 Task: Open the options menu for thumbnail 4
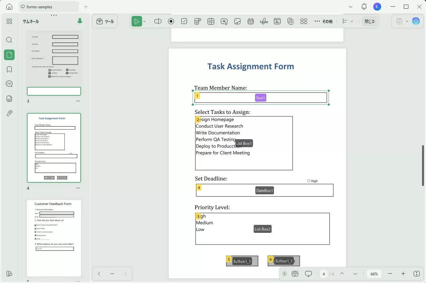tap(78, 188)
